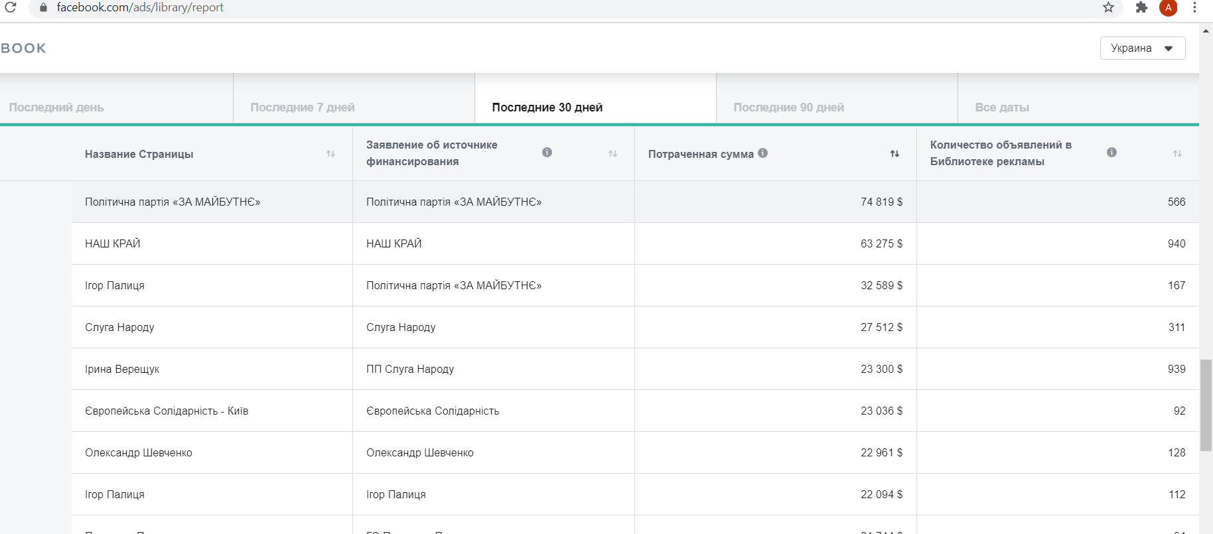
Task: Open the browser extensions puzzle icon
Action: 1141,7
